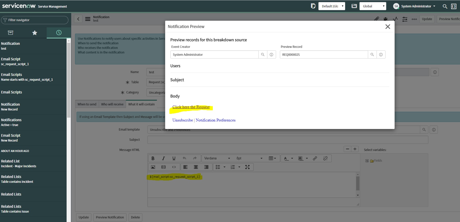Align text left
Image resolution: width=460 pixels, height=222 pixels.
(x=185, y=167)
